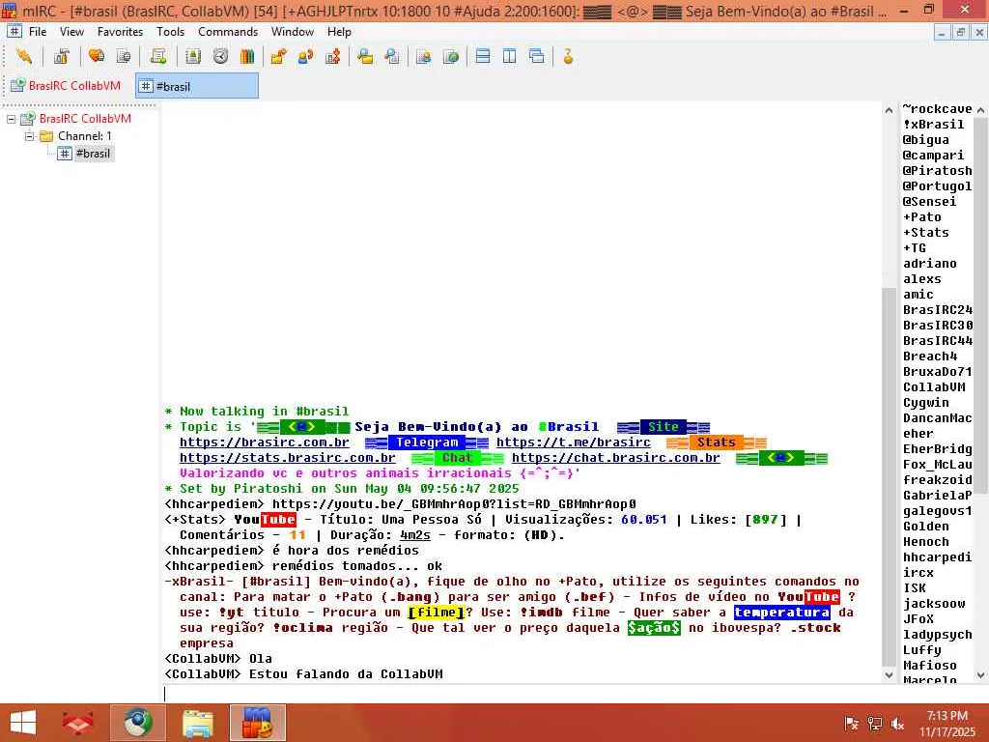The width and height of the screenshot is (989, 742).
Task: Click the volume speaker tray icon
Action: 897,724
